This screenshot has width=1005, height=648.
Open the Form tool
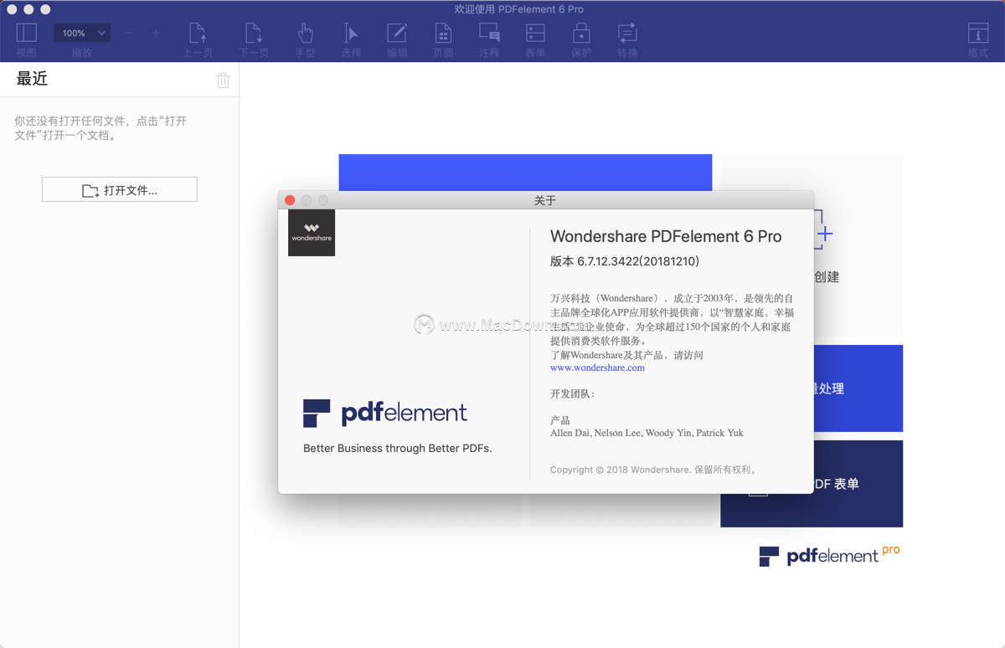point(535,33)
